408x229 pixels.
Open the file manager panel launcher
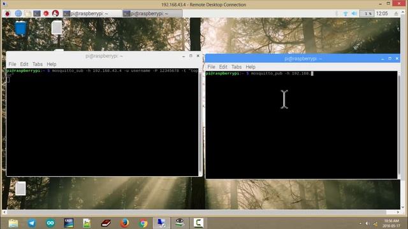[x=27, y=13]
